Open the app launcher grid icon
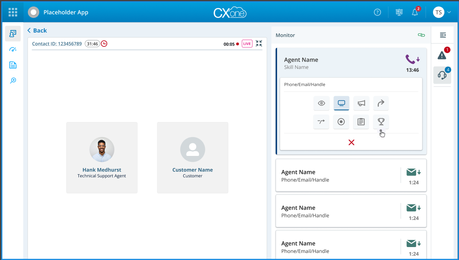The width and height of the screenshot is (459, 260). point(13,12)
